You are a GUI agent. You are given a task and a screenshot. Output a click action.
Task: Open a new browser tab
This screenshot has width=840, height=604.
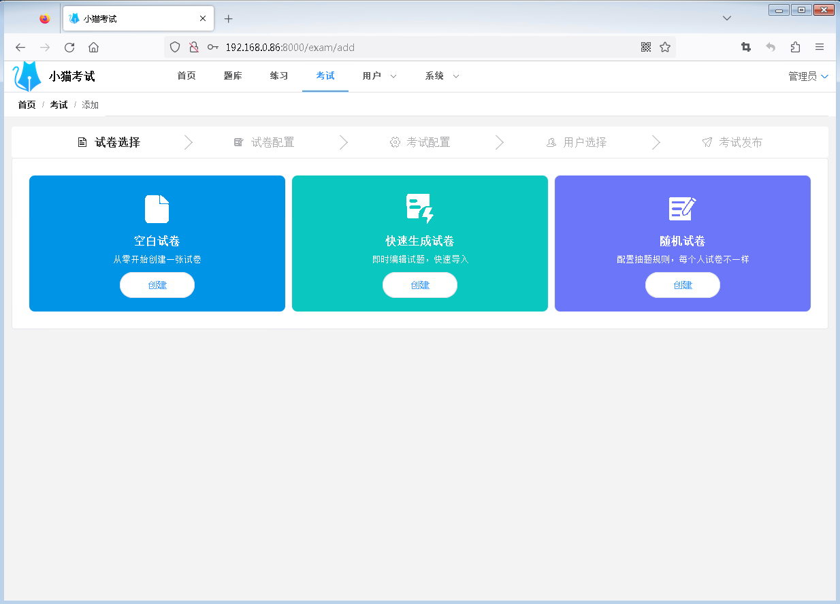[x=229, y=19]
